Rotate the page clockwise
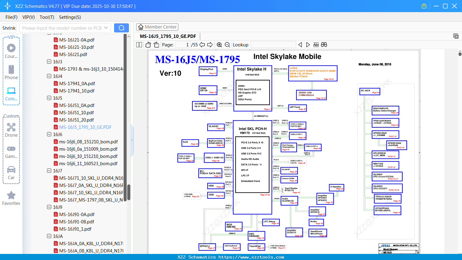The height and width of the screenshot is (260, 462). [x=156, y=45]
